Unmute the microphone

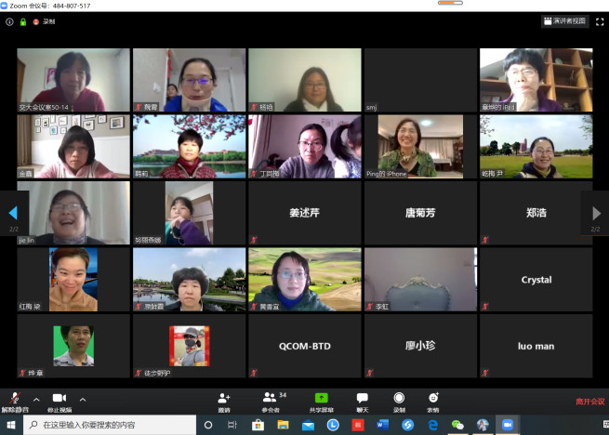(14, 398)
